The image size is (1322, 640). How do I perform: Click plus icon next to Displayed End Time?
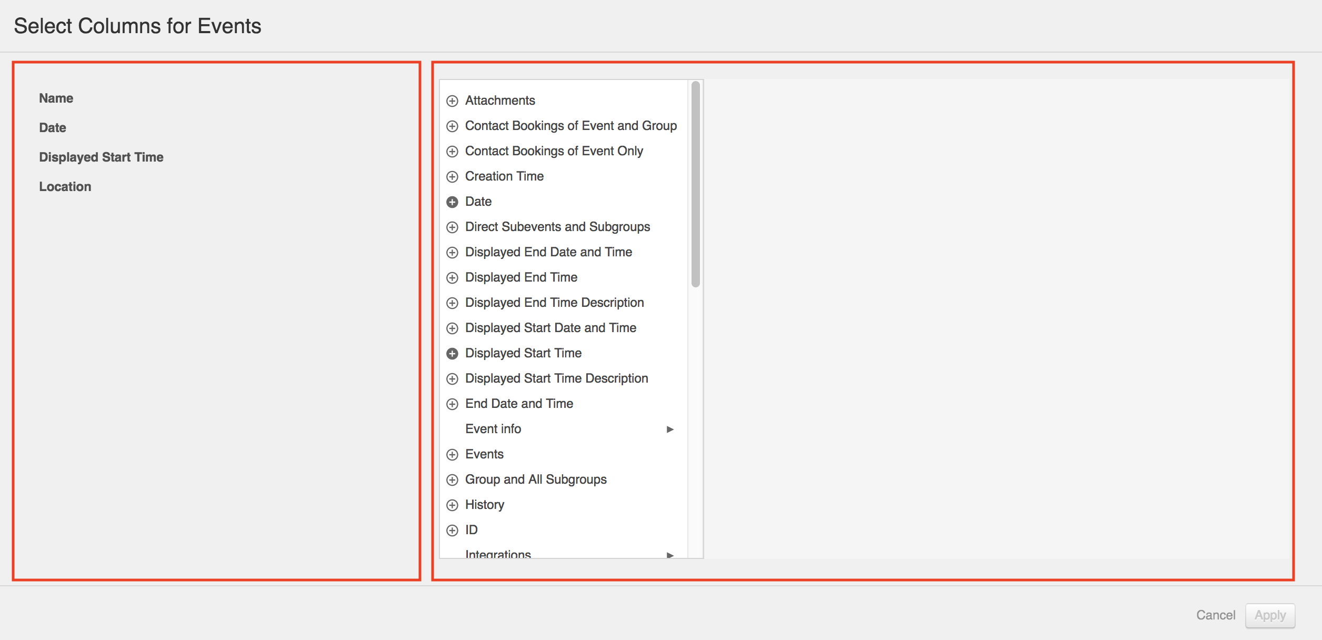(x=452, y=278)
